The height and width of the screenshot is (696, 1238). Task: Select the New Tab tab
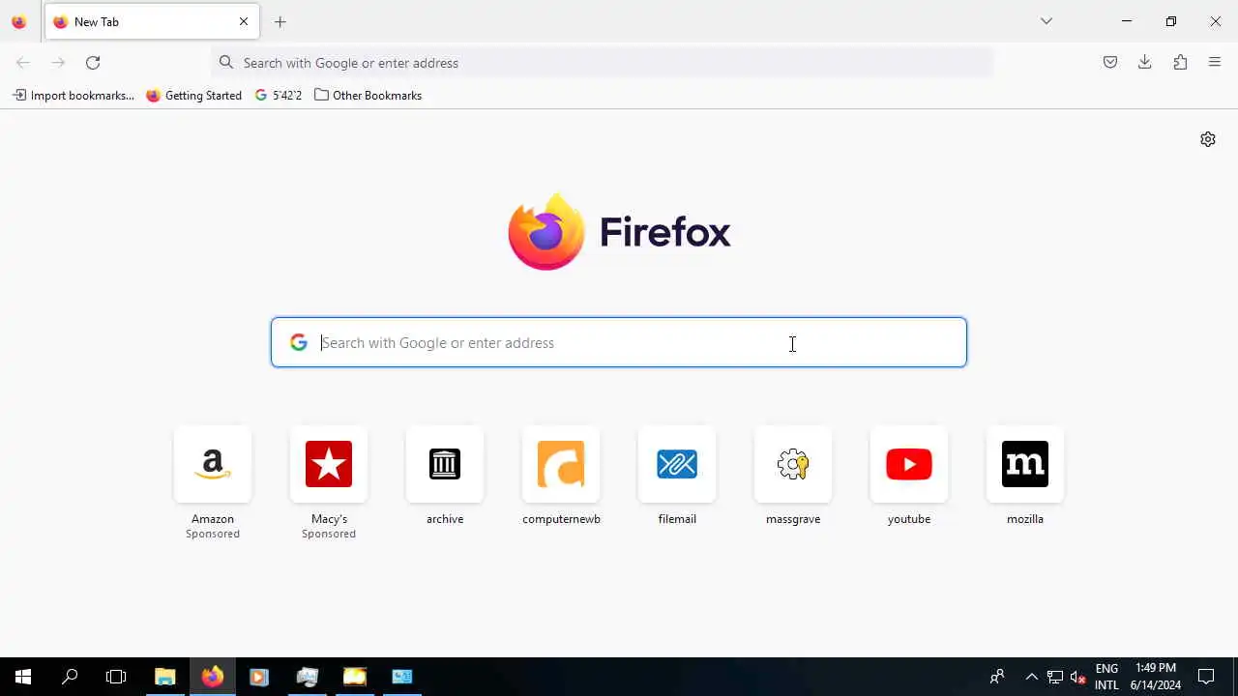pyautogui.click(x=152, y=21)
